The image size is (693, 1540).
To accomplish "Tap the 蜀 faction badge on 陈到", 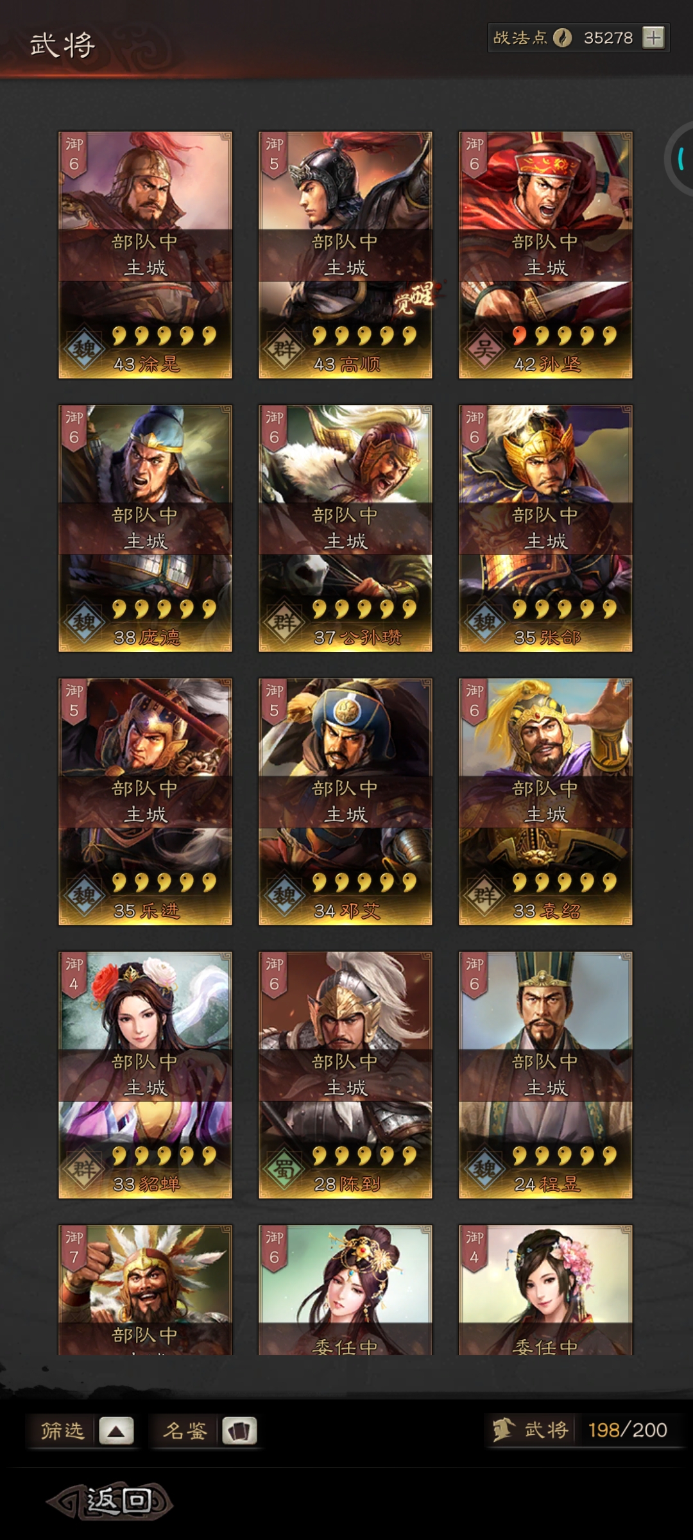I will tap(284, 1169).
